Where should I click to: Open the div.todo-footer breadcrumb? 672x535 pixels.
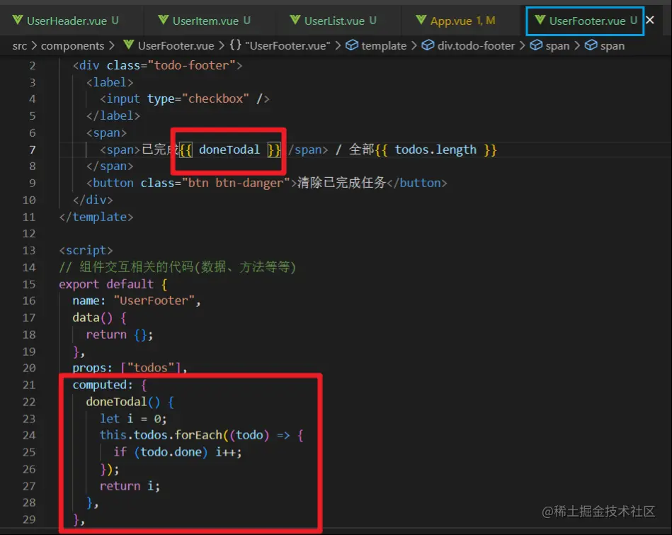click(476, 46)
